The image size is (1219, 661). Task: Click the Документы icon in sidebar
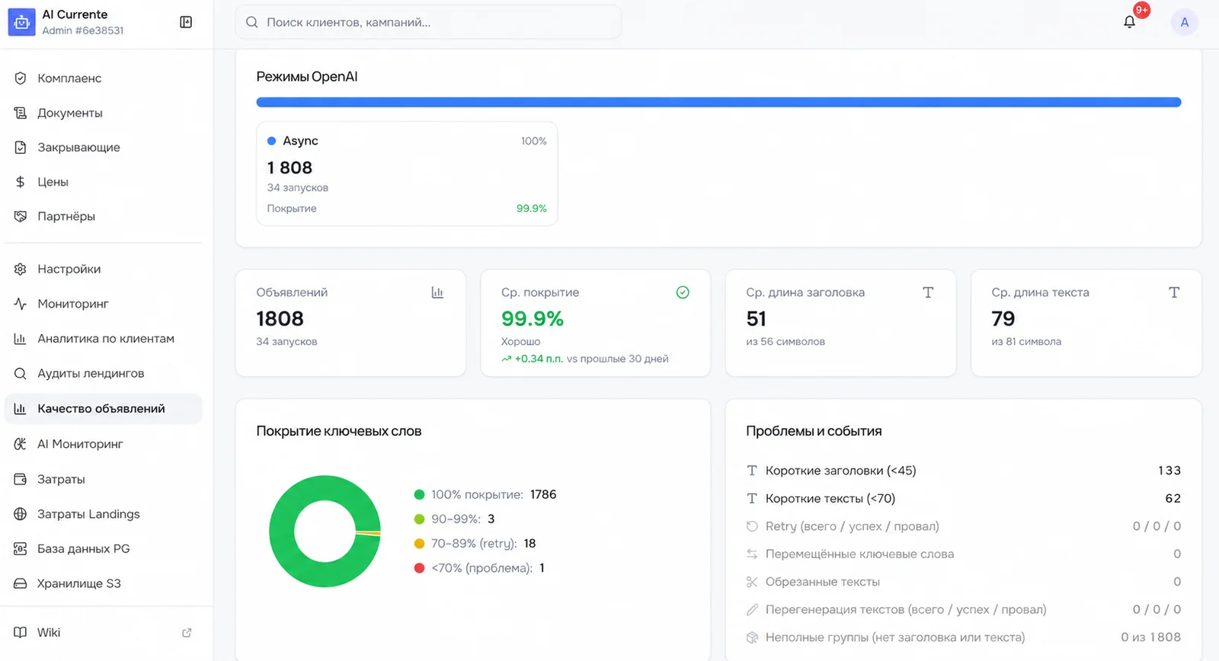[x=21, y=113]
